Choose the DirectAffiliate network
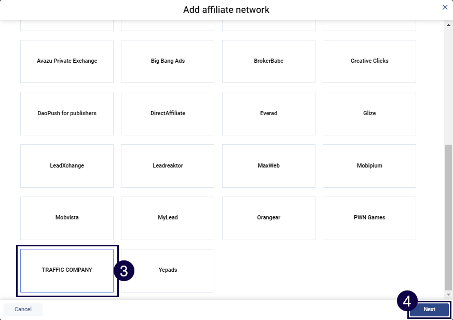 (168, 114)
